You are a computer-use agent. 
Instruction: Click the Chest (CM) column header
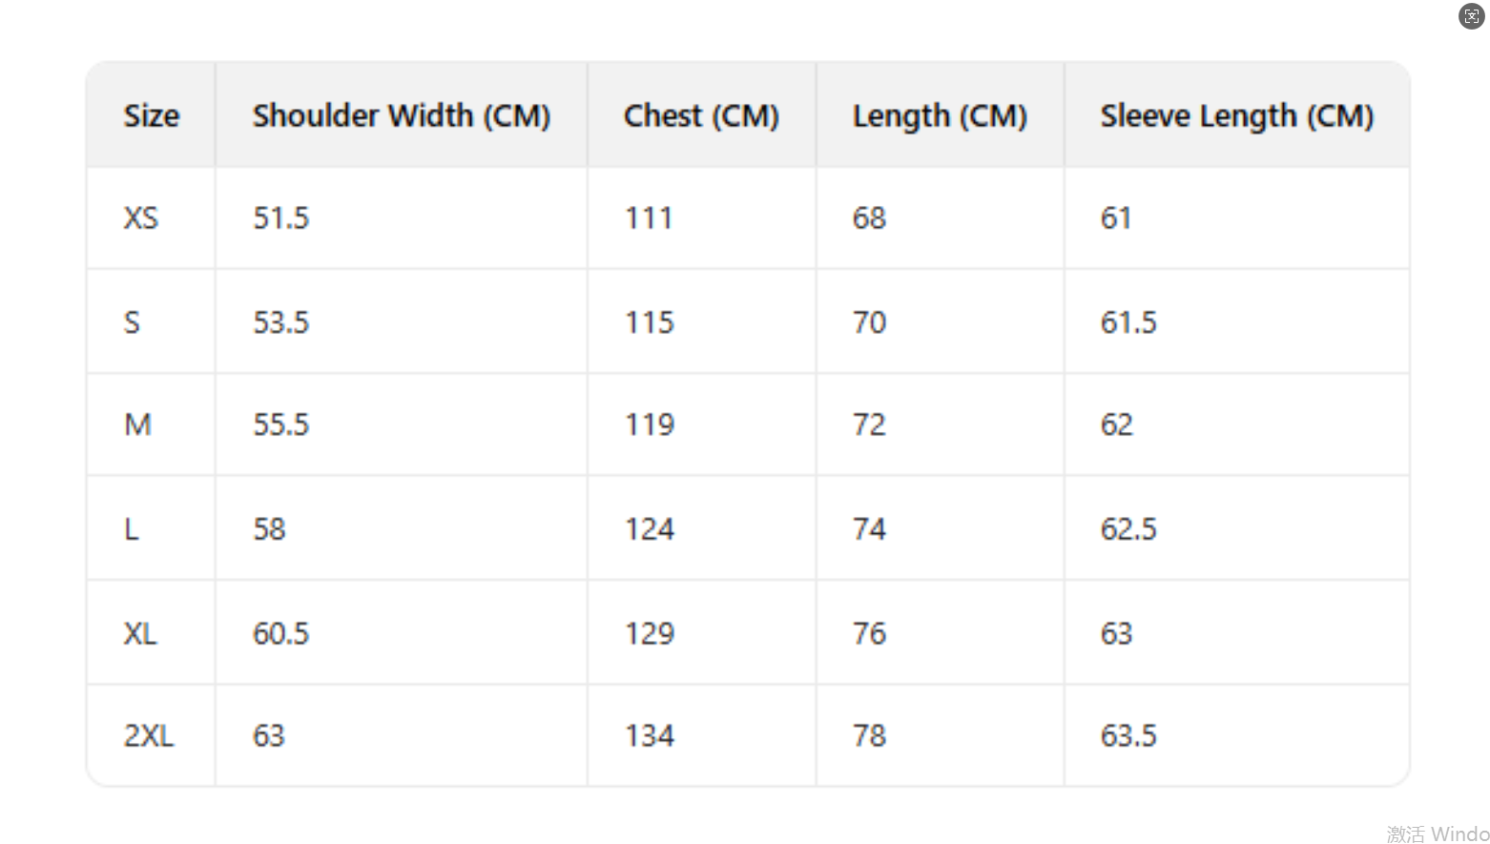click(x=701, y=115)
